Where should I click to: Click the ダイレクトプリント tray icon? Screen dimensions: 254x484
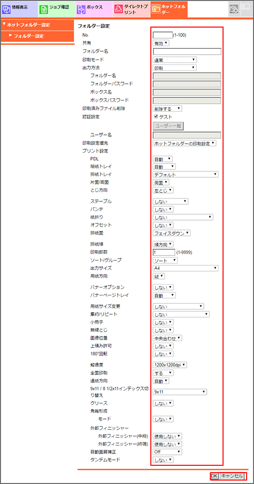pyautogui.click(x=118, y=9)
